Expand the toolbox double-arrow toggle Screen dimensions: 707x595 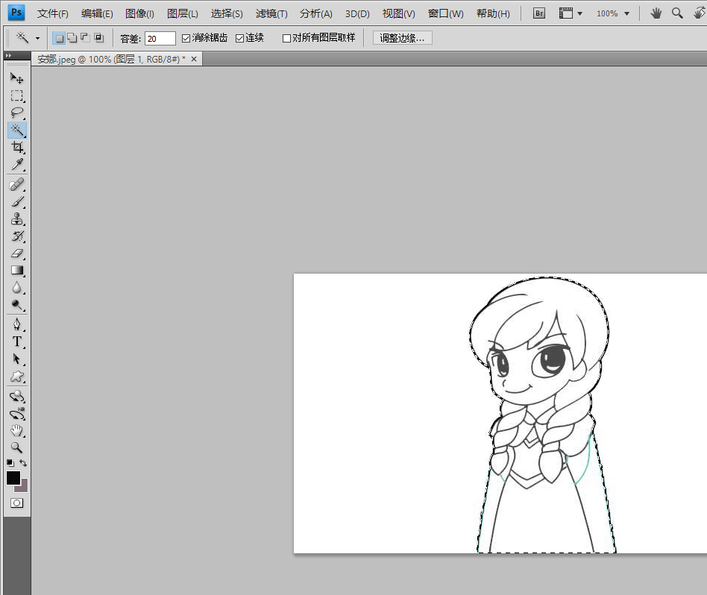point(8,55)
